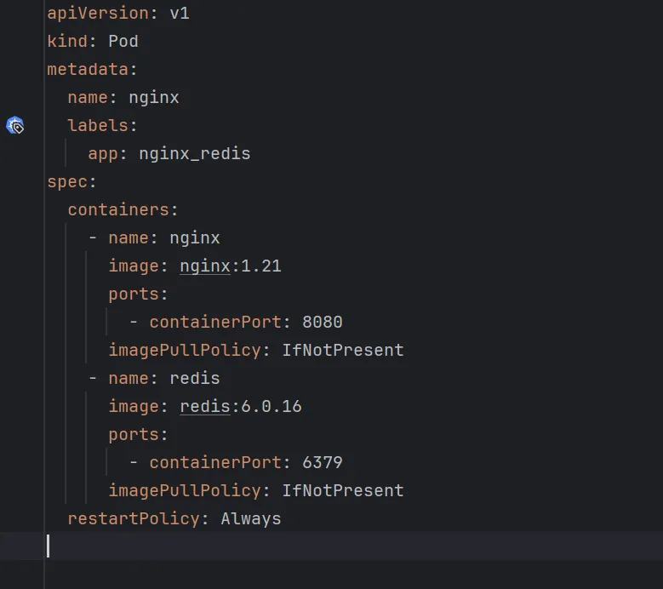Place cursor on the empty last line

352,546
